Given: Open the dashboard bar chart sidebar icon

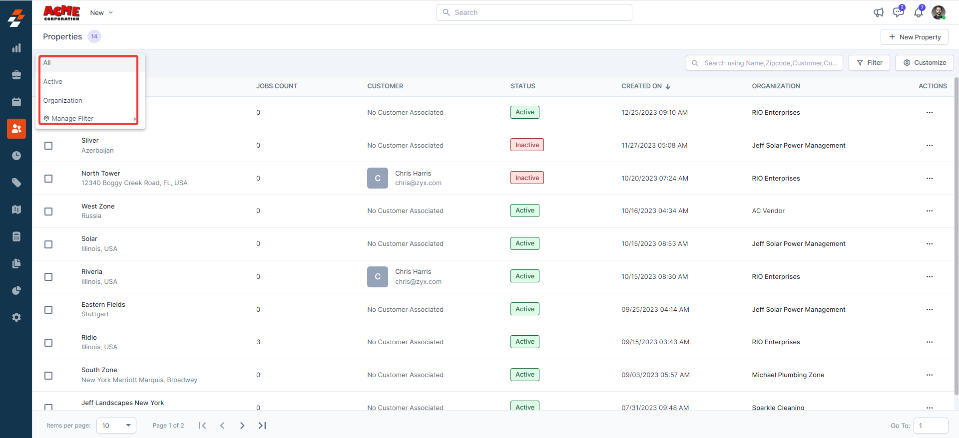Looking at the screenshot, I should click(x=16, y=48).
